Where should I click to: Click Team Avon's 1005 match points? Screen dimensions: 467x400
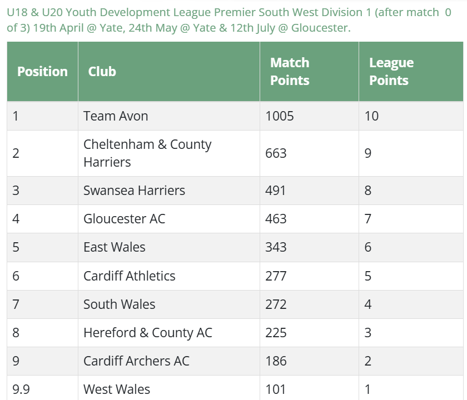pyautogui.click(x=280, y=116)
